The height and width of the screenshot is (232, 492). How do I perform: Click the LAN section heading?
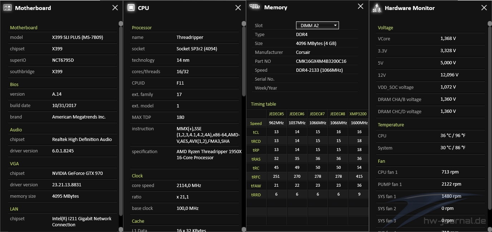(x=14, y=209)
